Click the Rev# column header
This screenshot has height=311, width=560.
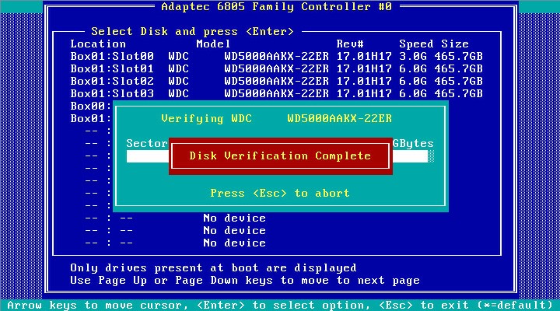(350, 44)
